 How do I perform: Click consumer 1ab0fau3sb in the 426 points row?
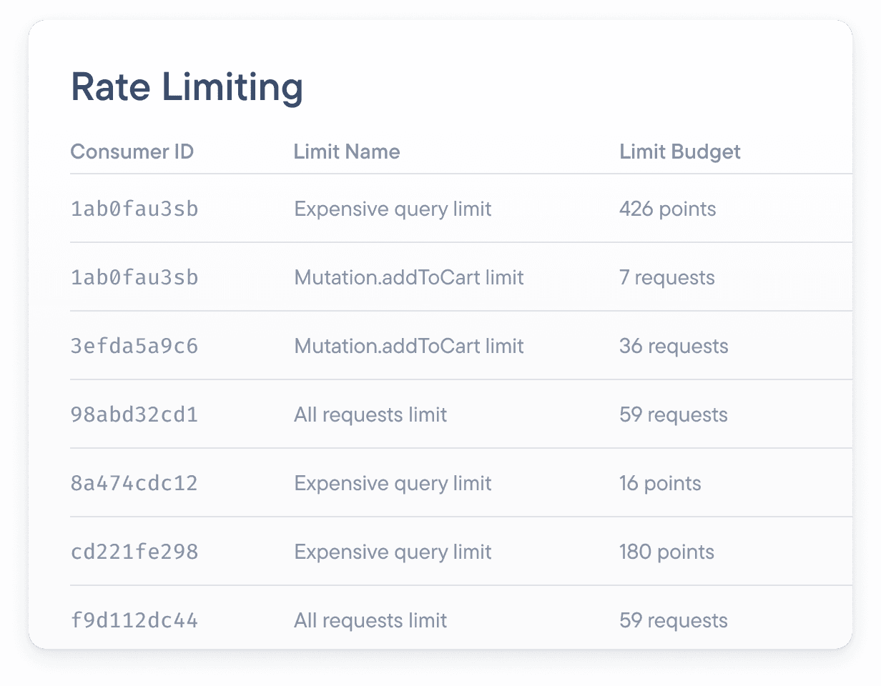click(x=134, y=209)
